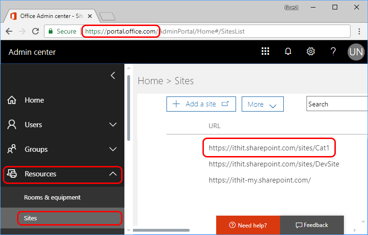
Task: Click the green Secure padlock icon
Action: pos(51,31)
